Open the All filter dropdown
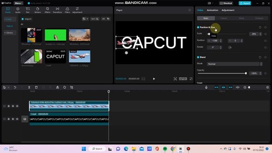The image size is (272, 153). coord(106,19)
